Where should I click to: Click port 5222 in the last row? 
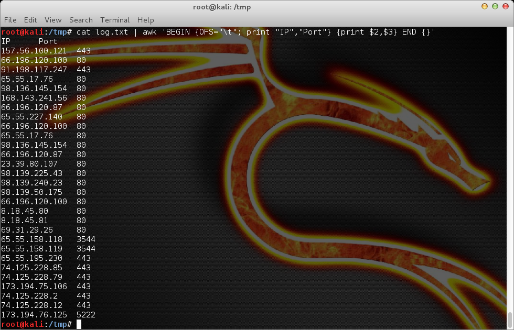tap(86, 315)
